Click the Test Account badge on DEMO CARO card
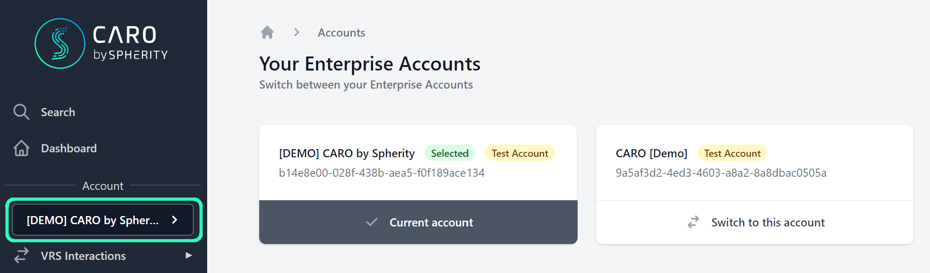930x273 pixels. pyautogui.click(x=519, y=153)
